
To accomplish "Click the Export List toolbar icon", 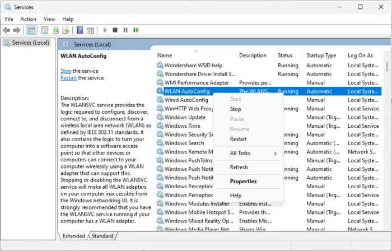I will (x=66, y=30).
